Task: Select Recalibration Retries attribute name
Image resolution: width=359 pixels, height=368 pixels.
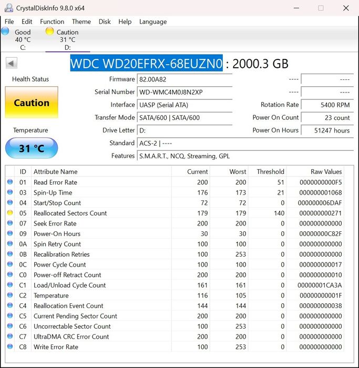Action: tap(61, 254)
